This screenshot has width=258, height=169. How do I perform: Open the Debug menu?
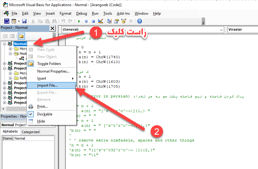pyautogui.click(x=81, y=13)
